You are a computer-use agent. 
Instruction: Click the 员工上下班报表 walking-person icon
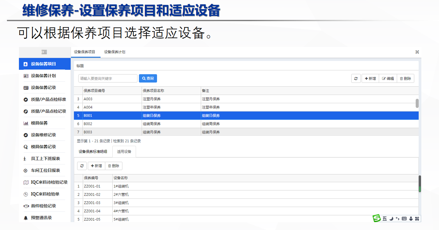(25, 159)
